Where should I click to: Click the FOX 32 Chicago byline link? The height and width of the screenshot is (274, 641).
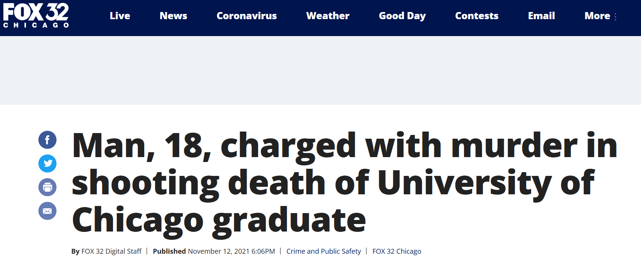(x=397, y=251)
